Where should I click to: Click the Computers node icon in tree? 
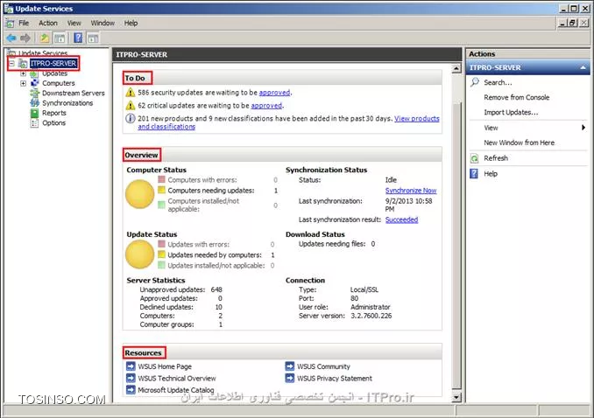point(34,83)
